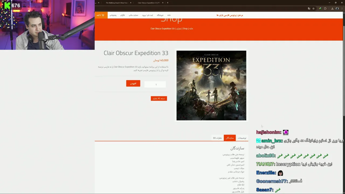Close the Walking Dead A New Frontier tab
345x194 pixels.
131,3
